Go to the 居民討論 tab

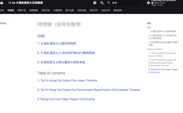tap(82, 10)
